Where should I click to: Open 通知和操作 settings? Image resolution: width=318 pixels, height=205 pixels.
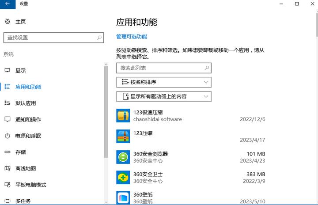tap(28, 120)
